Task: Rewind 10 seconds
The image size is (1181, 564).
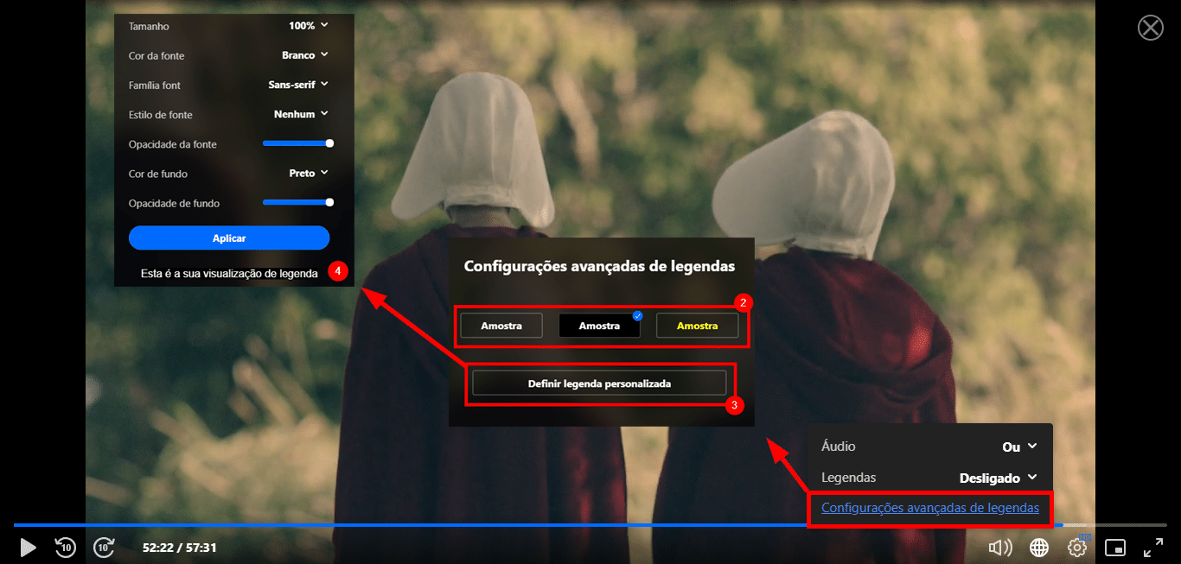Action: 66,547
